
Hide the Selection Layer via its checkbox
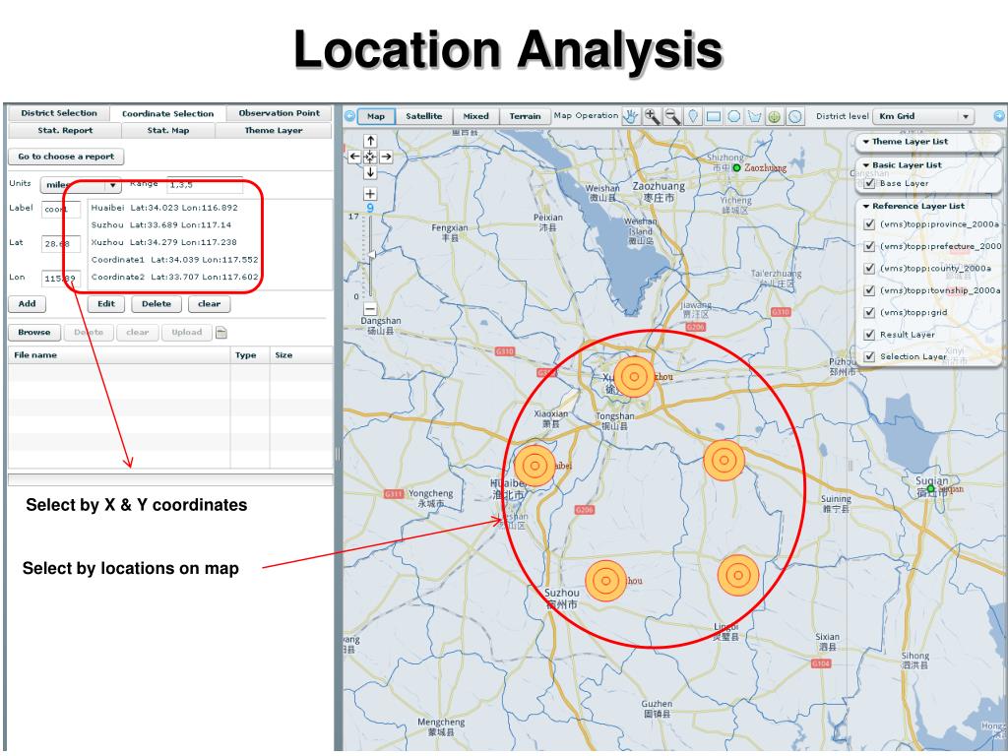click(x=870, y=356)
